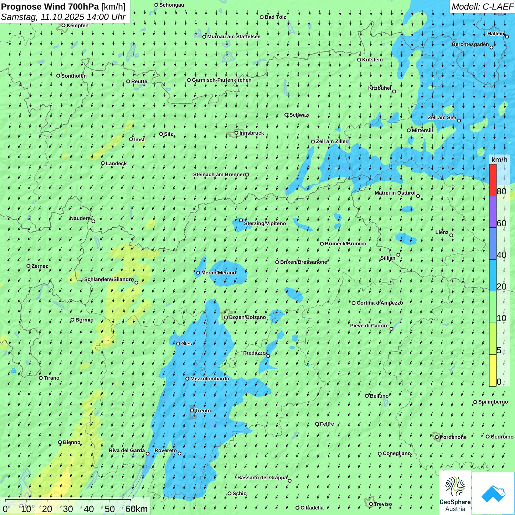Click the Belluno location marker
This screenshot has height=515, width=515.
[367, 396]
